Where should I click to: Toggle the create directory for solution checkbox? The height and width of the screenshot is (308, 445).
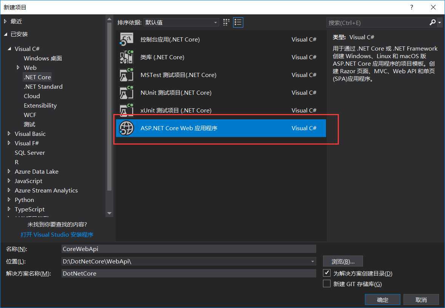pos(327,273)
